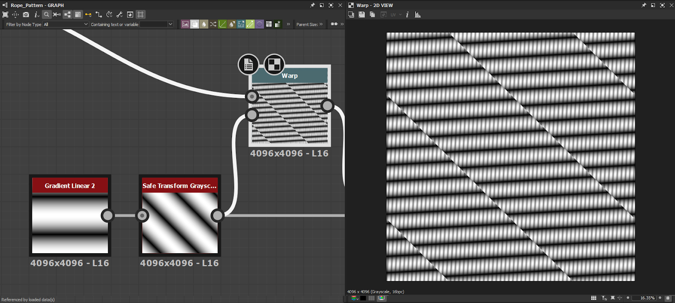Expand the Parent Size overflow chevron
Screen dimensions: 675x303
click(x=321, y=24)
